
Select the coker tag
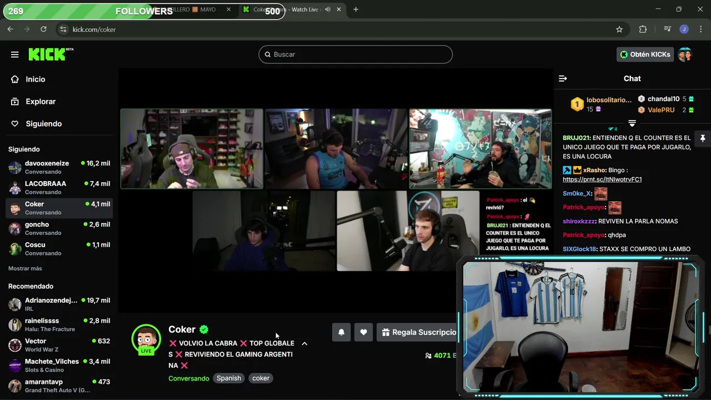click(261, 378)
